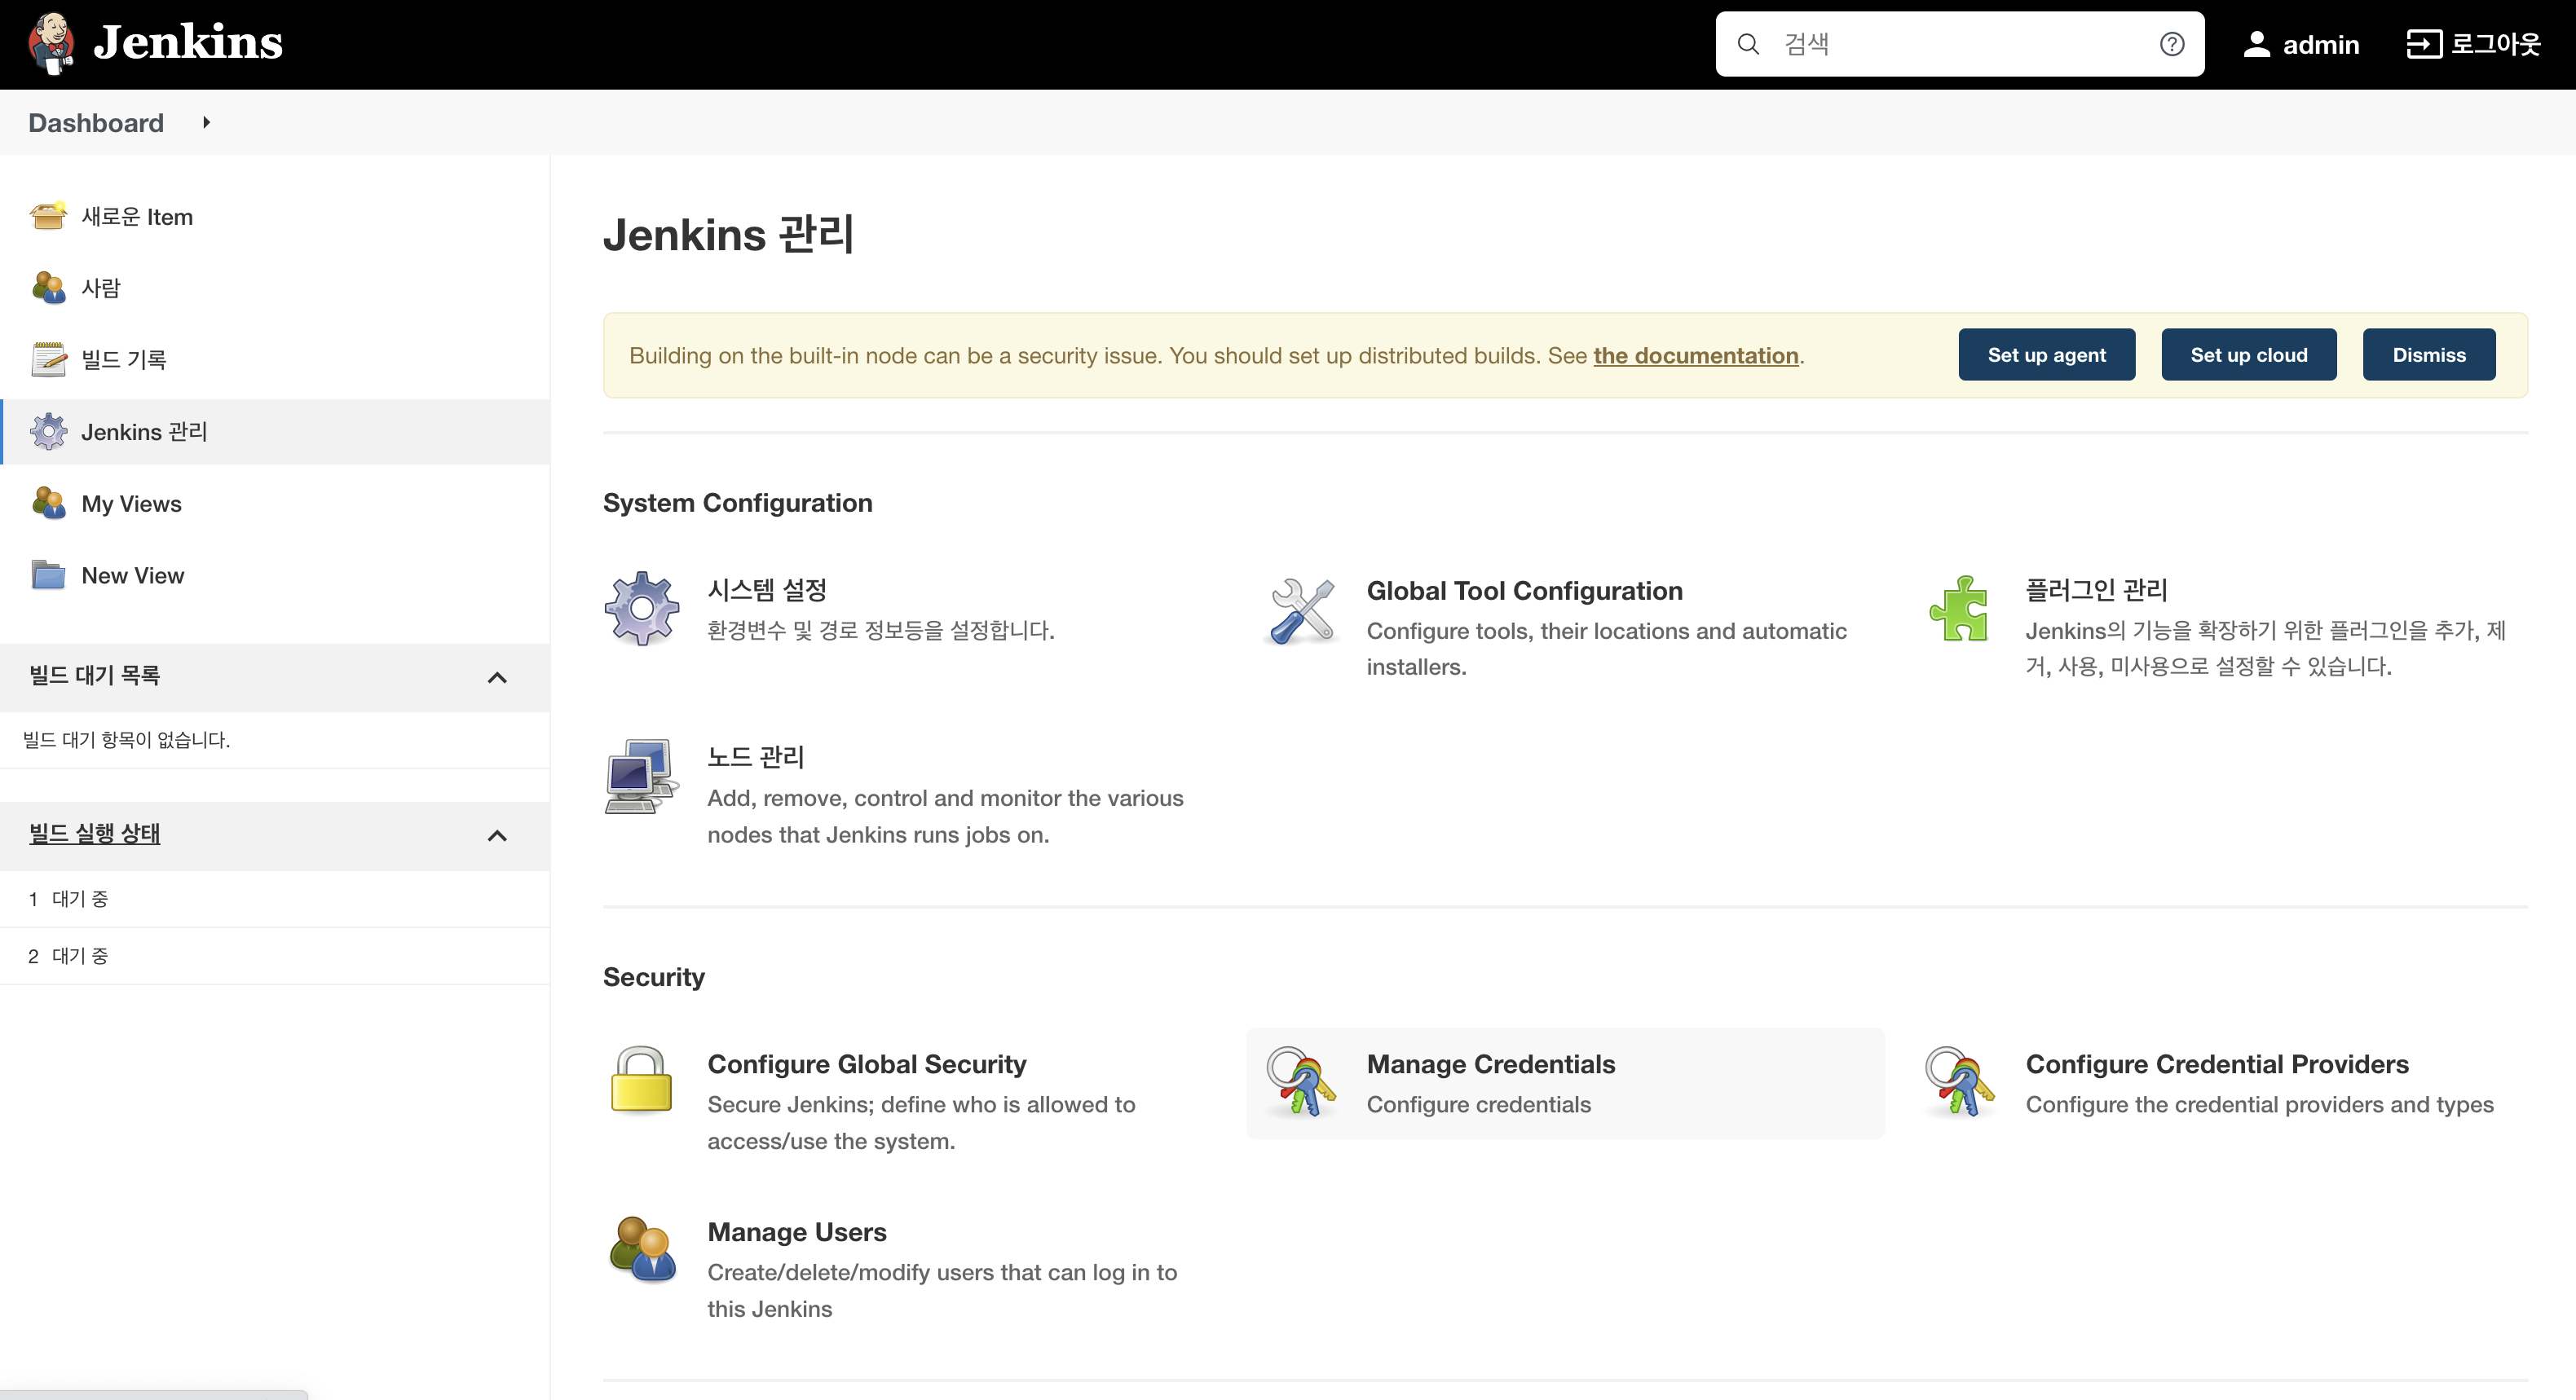2576x1400 pixels.
Task: Select 빌드 기록 from sidebar
Action: pos(124,359)
